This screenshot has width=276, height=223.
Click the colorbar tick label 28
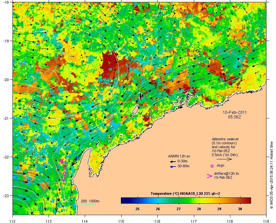199,209
